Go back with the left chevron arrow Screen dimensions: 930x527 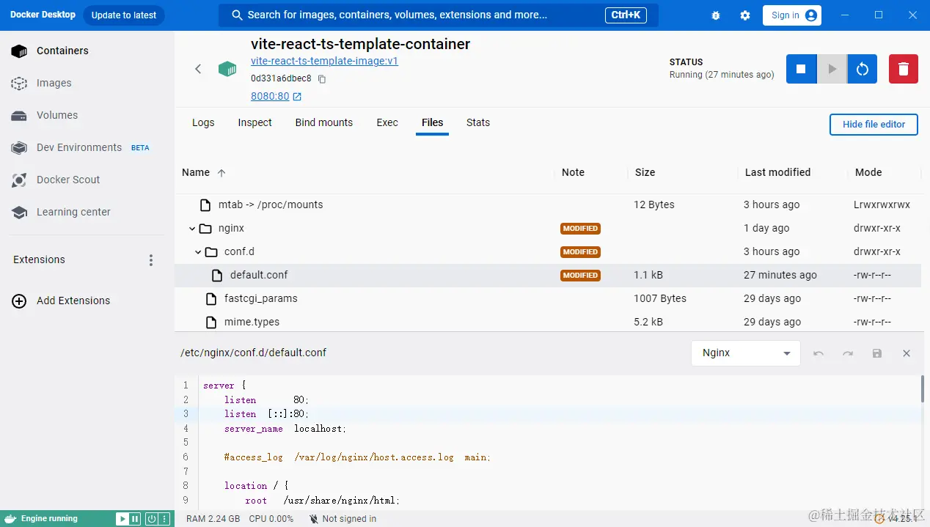tap(198, 69)
